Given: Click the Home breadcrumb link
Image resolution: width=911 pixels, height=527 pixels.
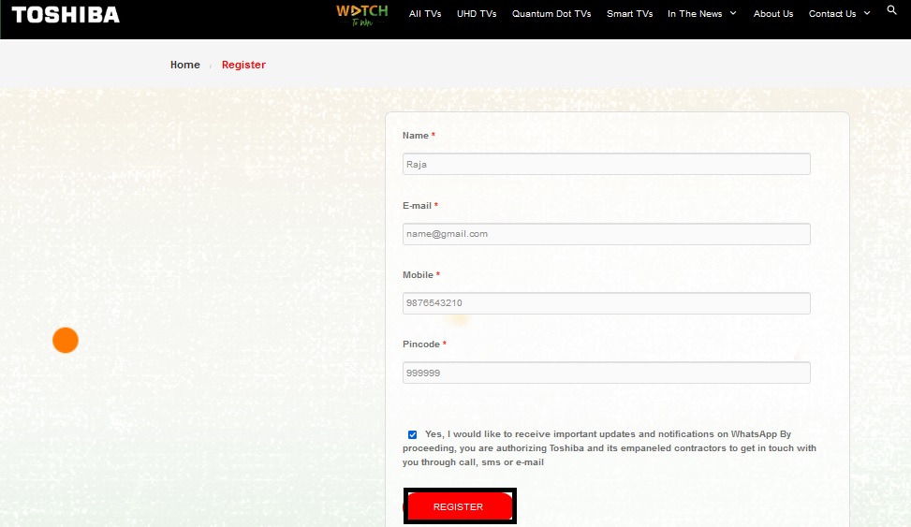Looking at the screenshot, I should tap(184, 65).
